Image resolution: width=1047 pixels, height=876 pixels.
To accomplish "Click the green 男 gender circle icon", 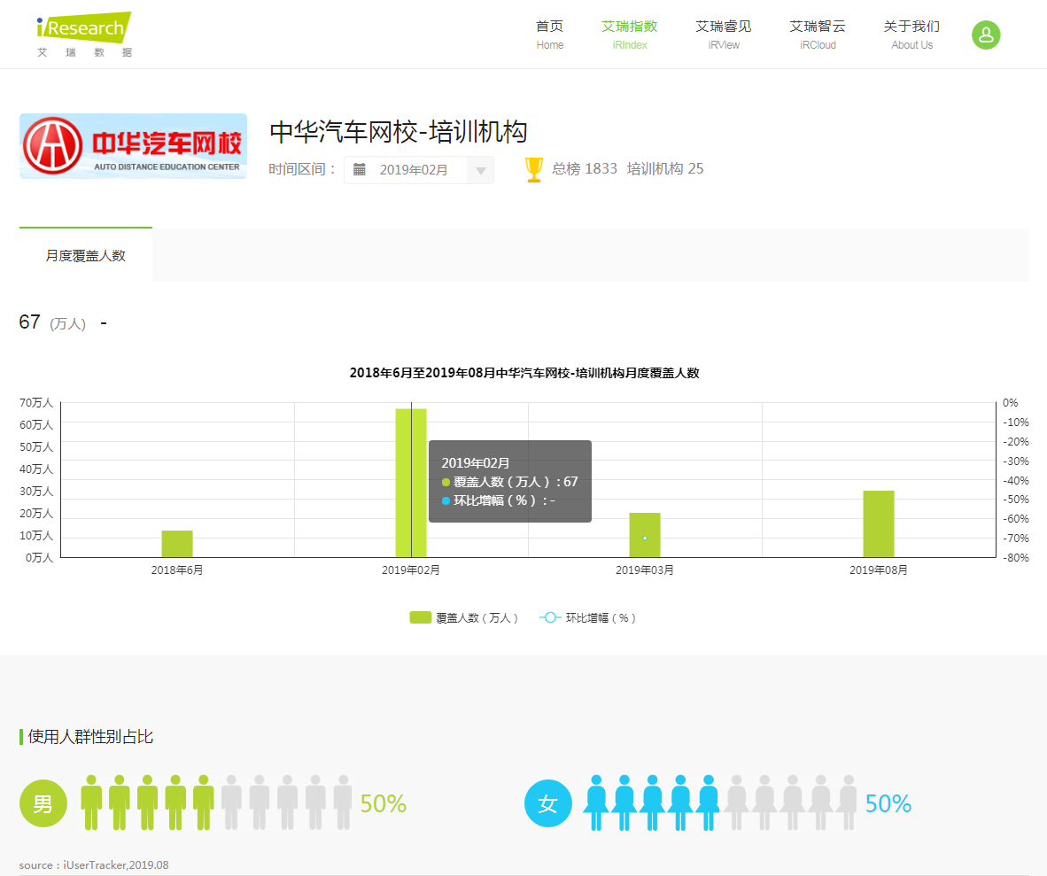I will click(x=43, y=803).
